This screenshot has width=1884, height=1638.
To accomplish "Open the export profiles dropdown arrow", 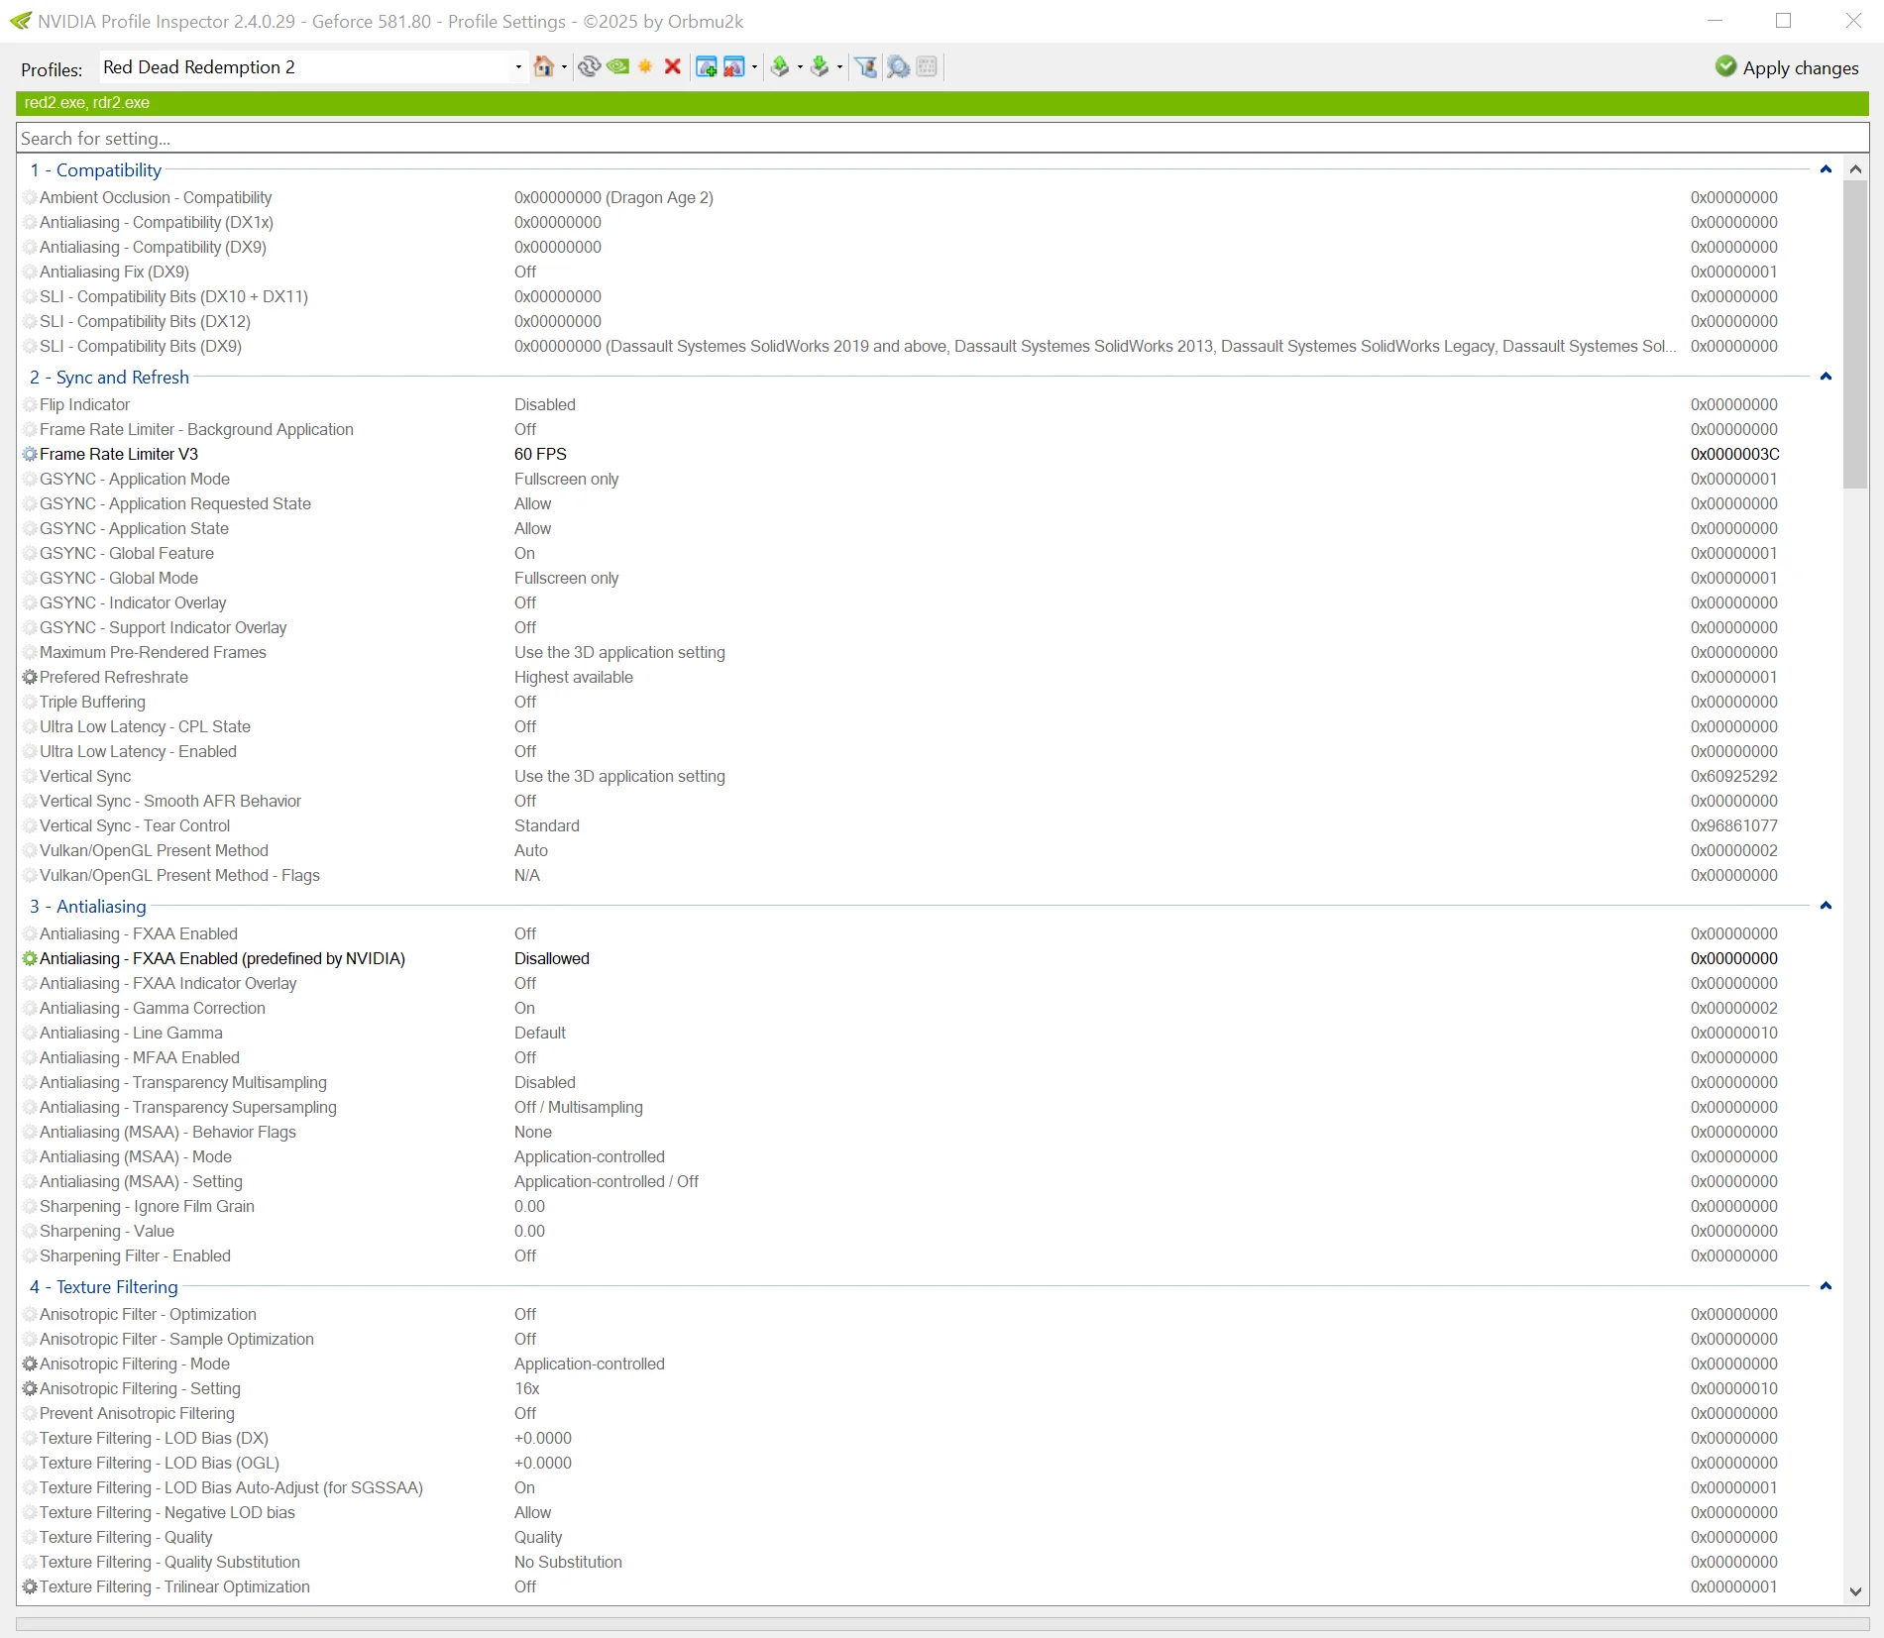I will tap(800, 67).
